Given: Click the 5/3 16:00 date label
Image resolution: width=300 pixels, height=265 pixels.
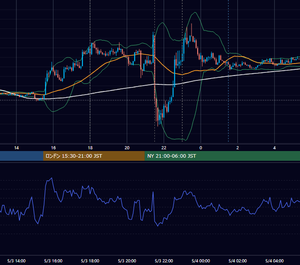Looking at the screenshot, I should (x=53, y=261).
